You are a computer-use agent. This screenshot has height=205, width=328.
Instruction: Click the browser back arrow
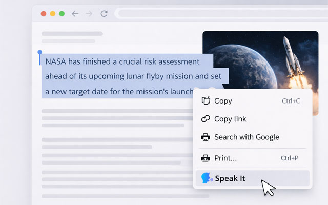click(x=75, y=14)
